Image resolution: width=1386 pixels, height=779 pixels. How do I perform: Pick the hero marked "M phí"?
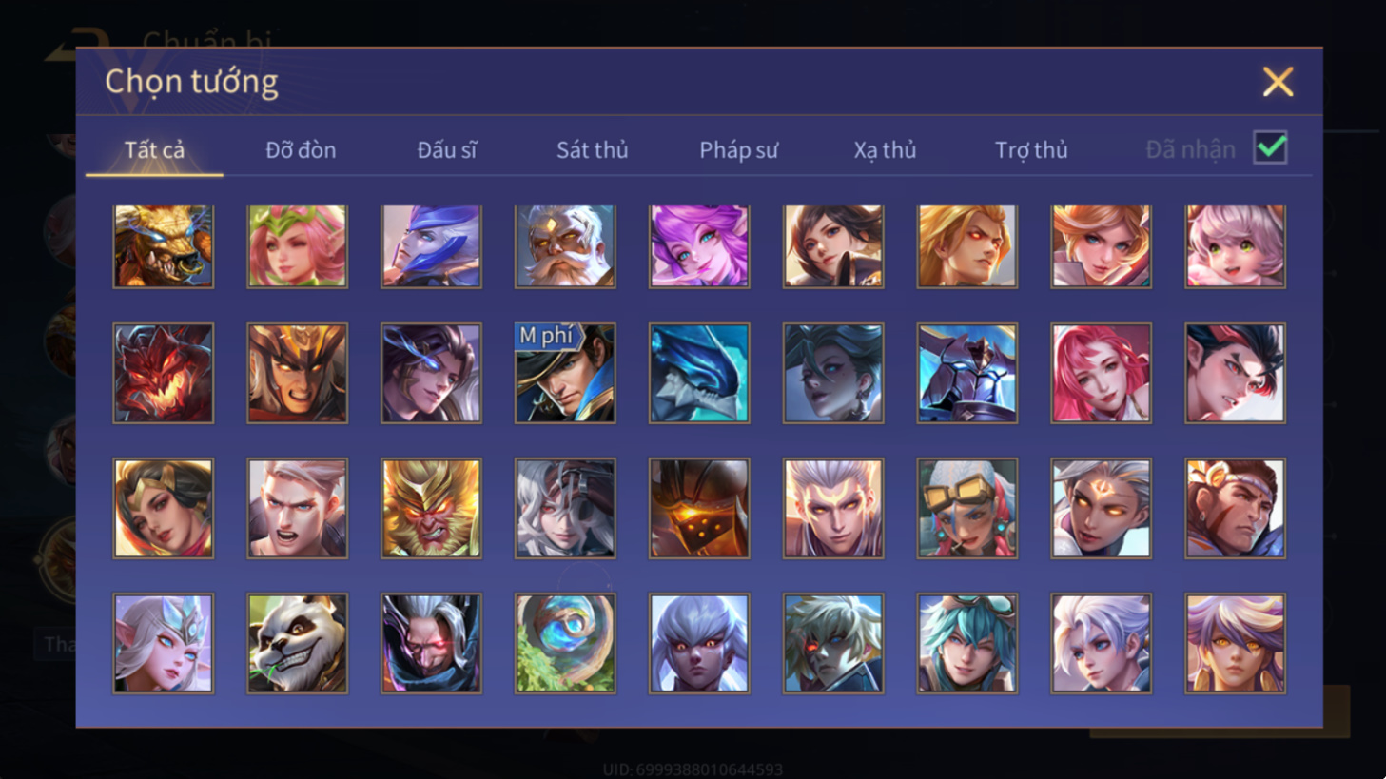click(565, 373)
